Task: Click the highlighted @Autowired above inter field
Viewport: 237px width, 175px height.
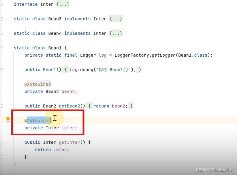Action: (38, 120)
